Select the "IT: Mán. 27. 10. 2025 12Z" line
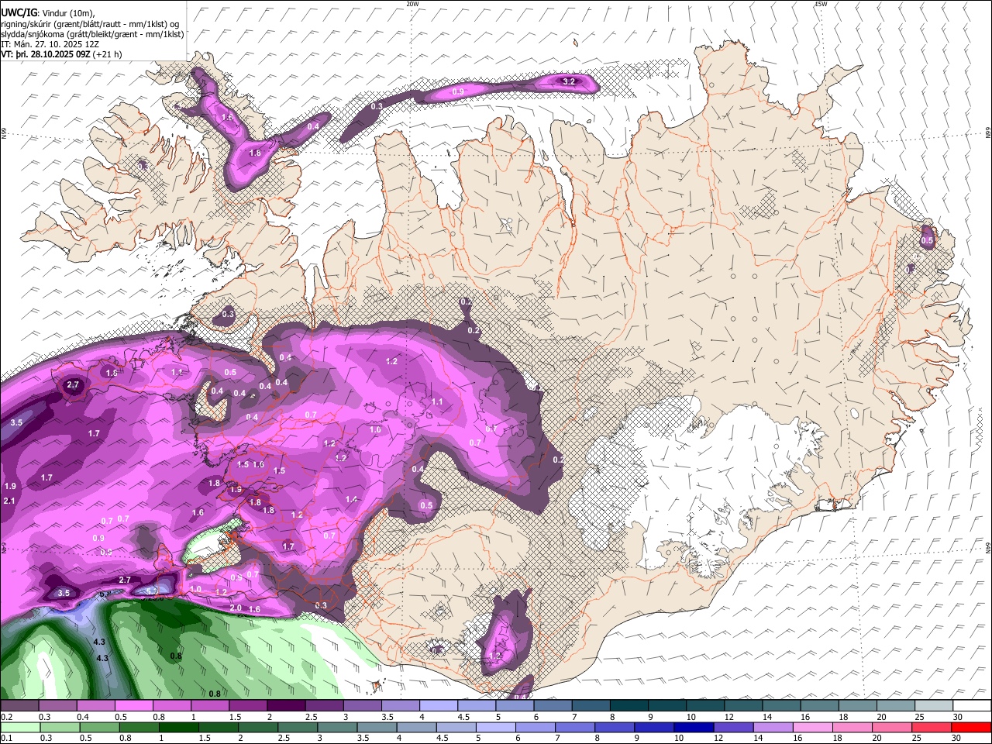 click(x=50, y=44)
